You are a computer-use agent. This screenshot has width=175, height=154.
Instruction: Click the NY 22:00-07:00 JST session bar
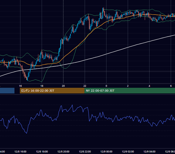click(x=129, y=91)
